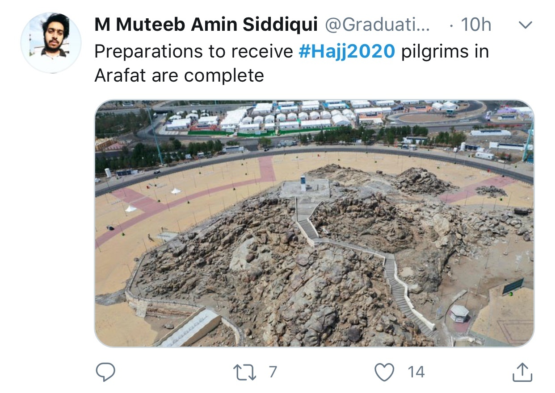
Task: Click the 'pilgrims in' text after hashtag
Action: [x=445, y=52]
